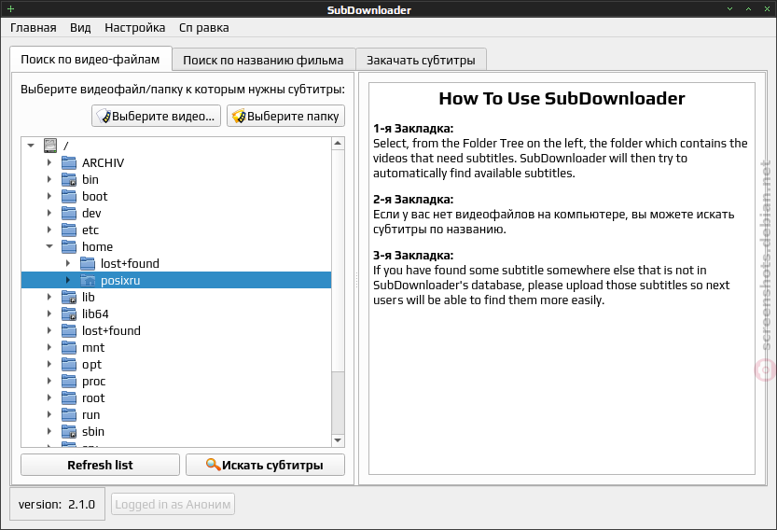Select top-level lost+found folder name

111,330
